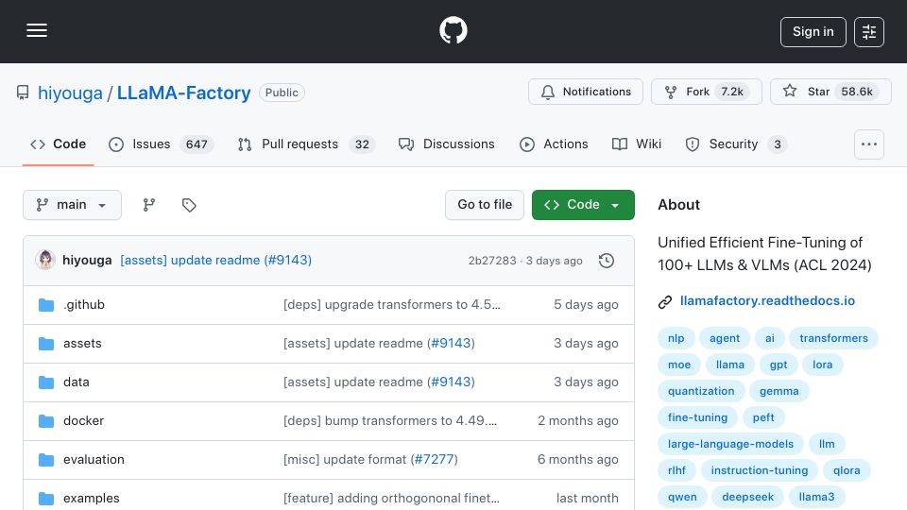Click the rlhf topic tag
The height and width of the screenshot is (510, 907).
pyautogui.click(x=676, y=470)
